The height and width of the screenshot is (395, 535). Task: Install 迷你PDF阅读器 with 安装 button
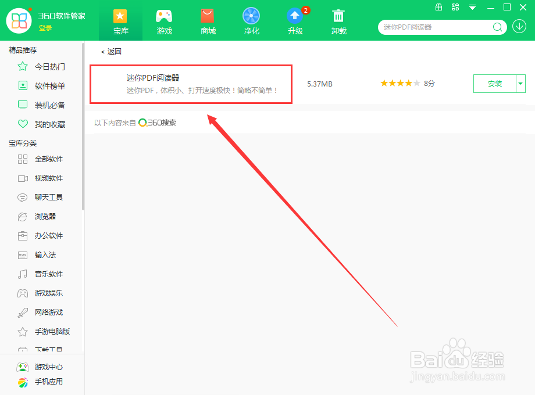click(x=495, y=84)
